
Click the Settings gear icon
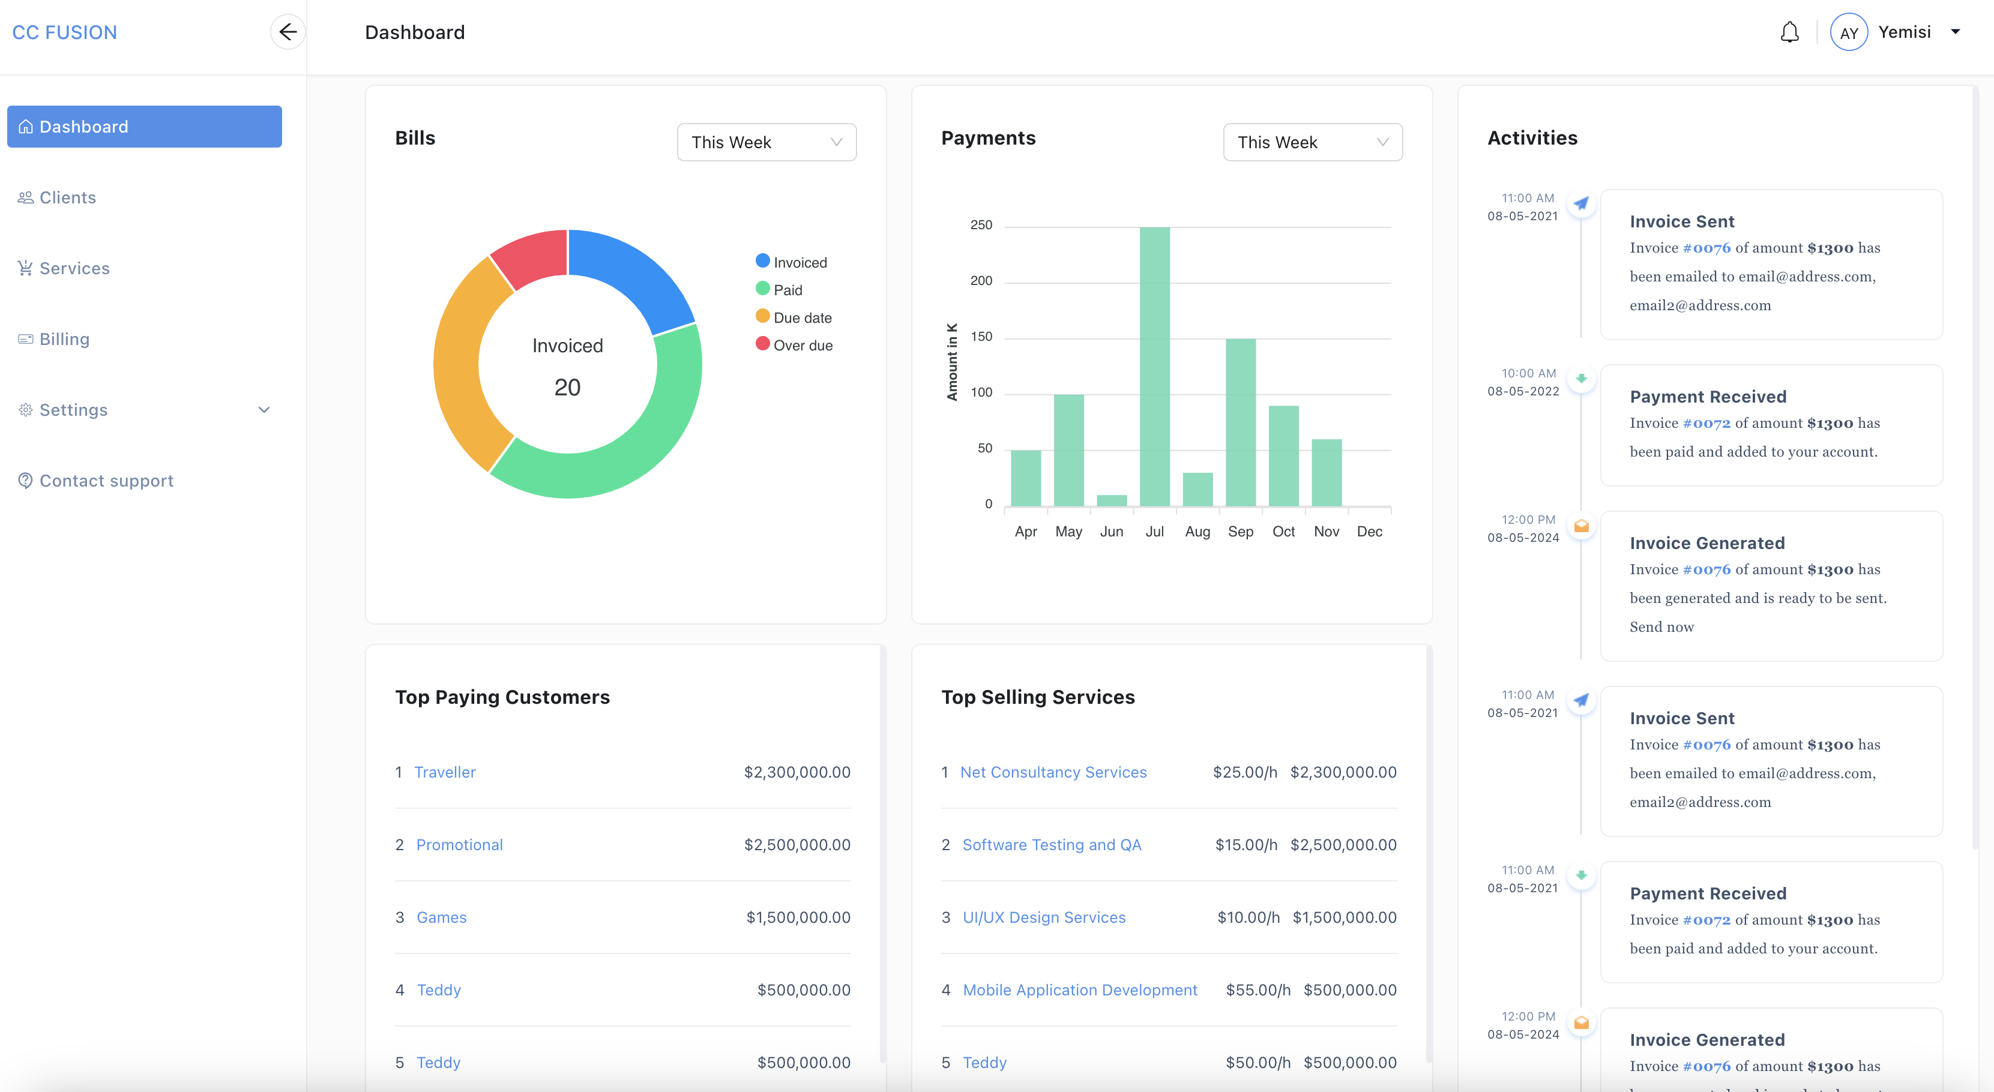26,409
